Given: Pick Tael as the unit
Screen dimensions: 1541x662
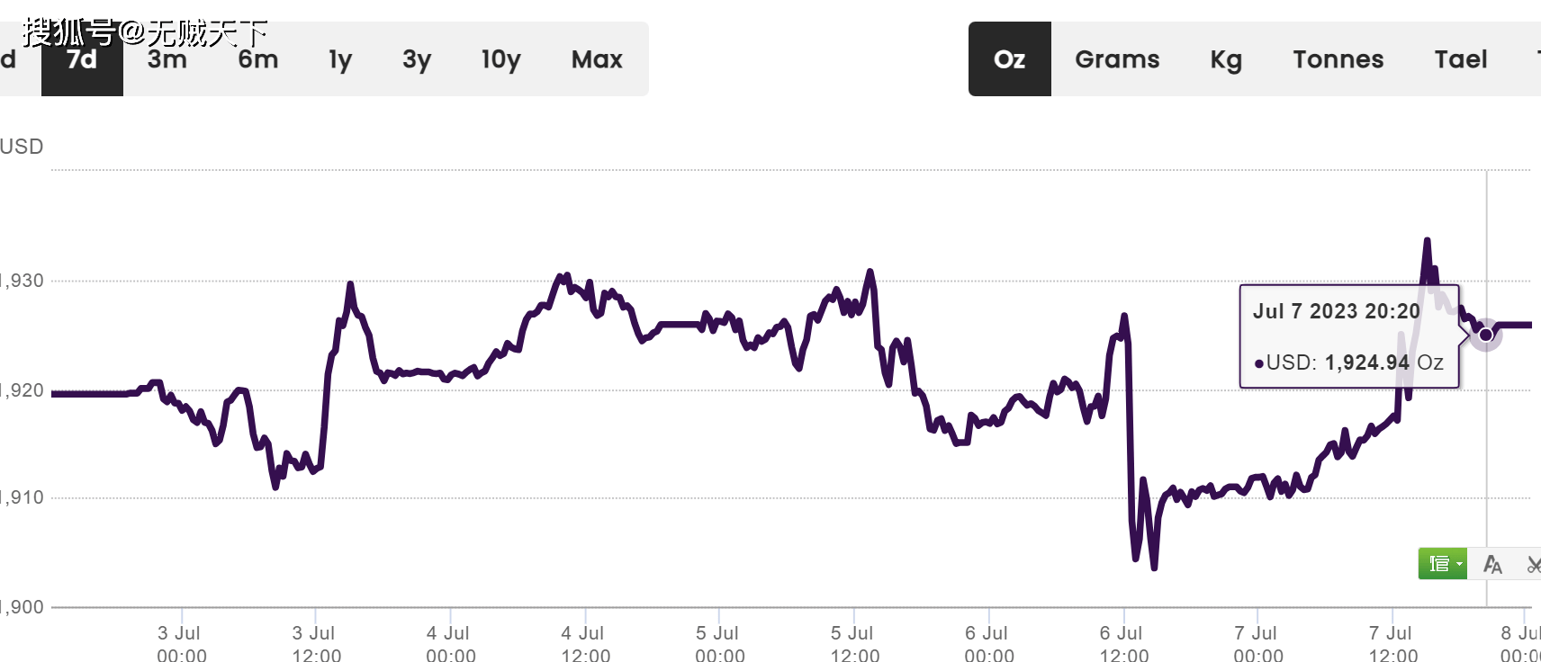Looking at the screenshot, I should (x=1461, y=59).
